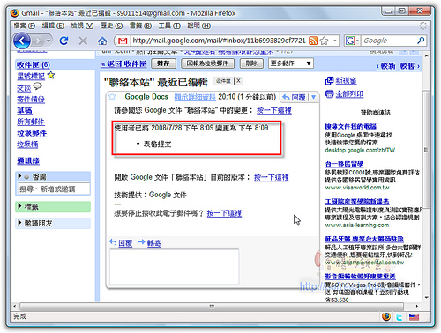
Task: Remove the 收件匣 label with X
Action: tap(238, 81)
